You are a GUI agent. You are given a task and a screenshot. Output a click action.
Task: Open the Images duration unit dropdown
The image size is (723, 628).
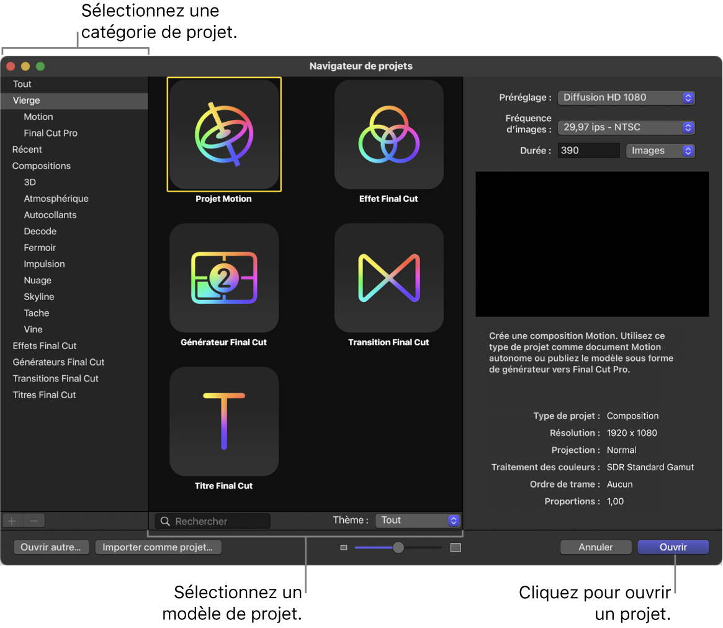(660, 150)
